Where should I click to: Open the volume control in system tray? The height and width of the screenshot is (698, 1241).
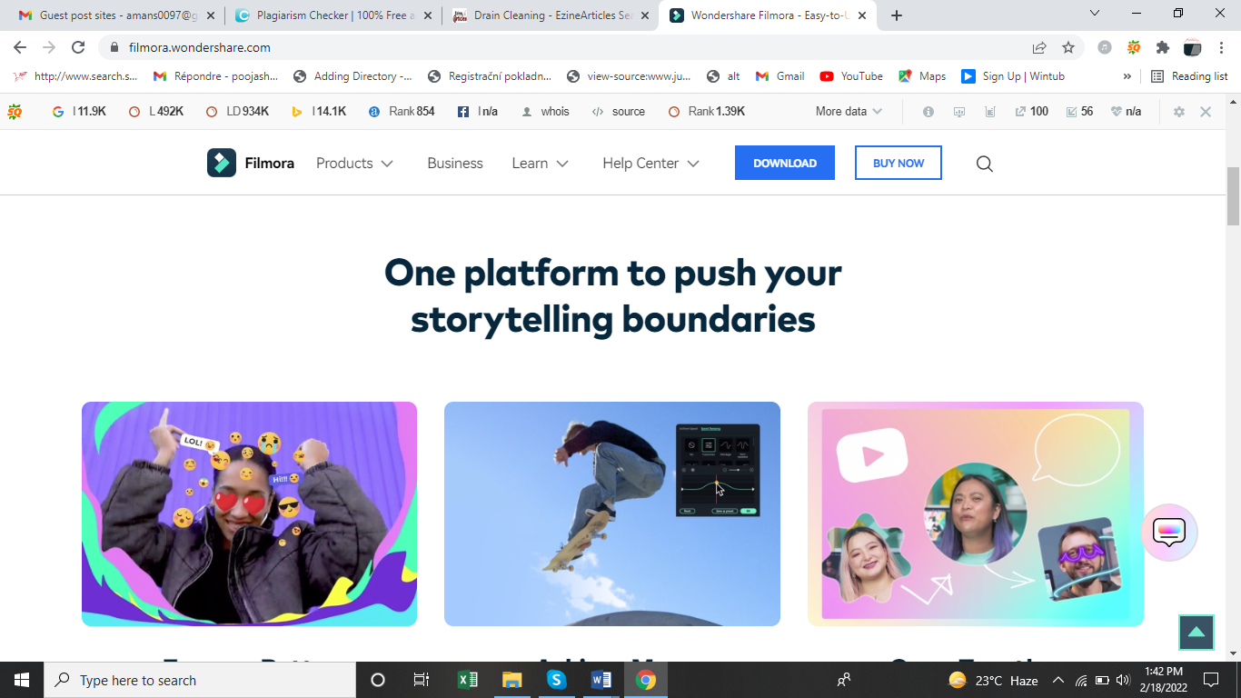[1122, 680]
